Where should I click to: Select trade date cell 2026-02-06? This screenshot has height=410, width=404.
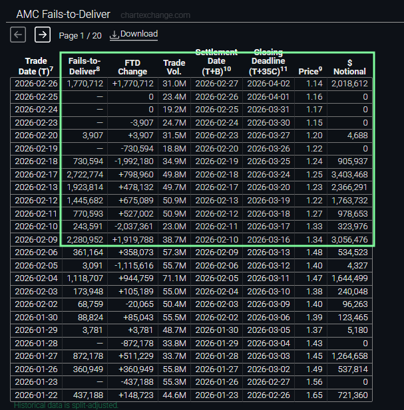point(36,253)
